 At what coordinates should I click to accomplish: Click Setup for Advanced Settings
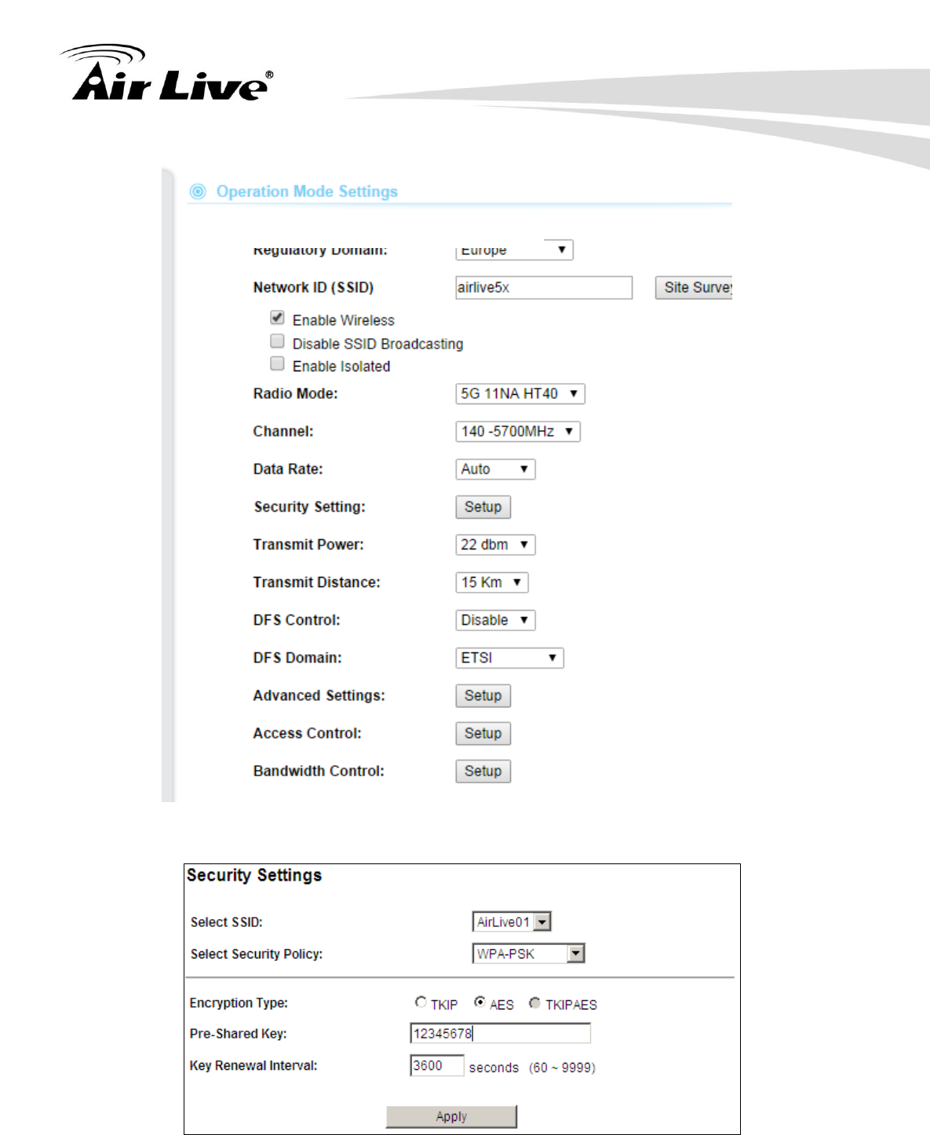483,695
